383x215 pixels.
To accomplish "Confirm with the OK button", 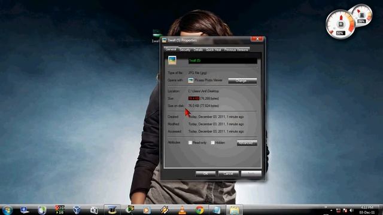I will coord(206,174).
